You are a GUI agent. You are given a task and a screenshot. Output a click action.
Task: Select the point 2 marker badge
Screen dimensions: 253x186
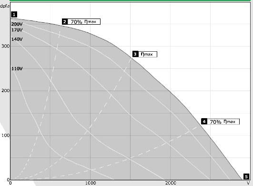[x=65, y=22]
